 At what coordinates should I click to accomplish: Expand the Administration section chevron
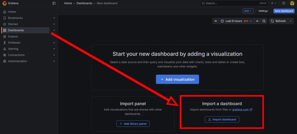click(54, 61)
